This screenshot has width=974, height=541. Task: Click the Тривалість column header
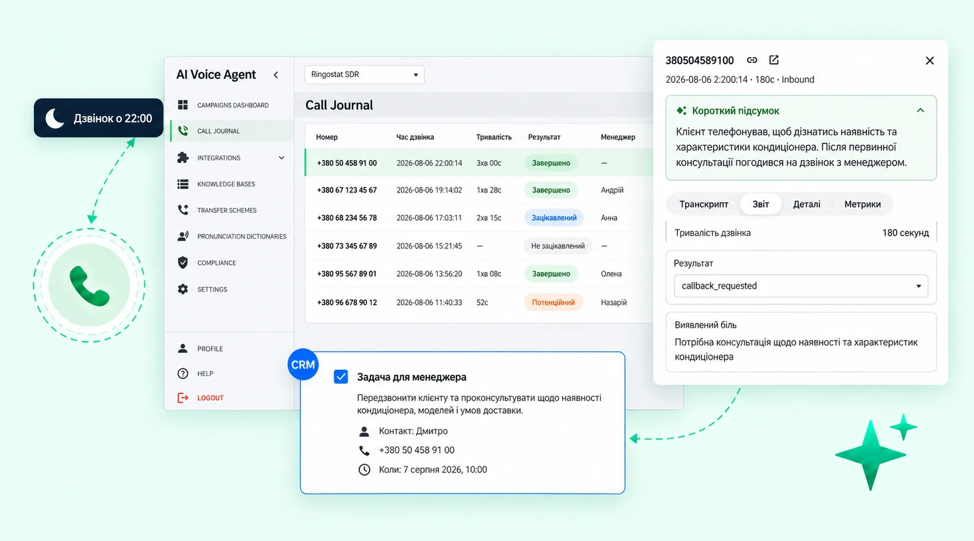coord(494,137)
